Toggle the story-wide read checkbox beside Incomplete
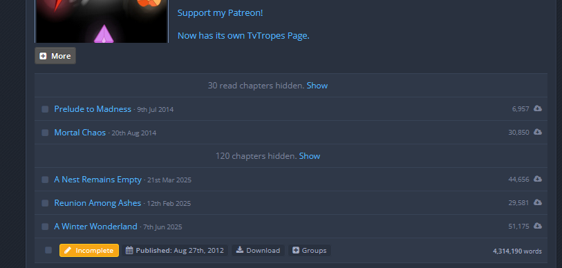Image resolution: width=562 pixels, height=268 pixels. (48, 251)
